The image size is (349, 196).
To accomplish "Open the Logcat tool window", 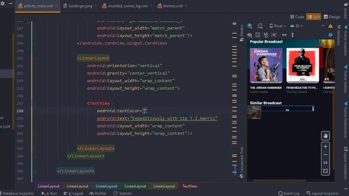I will 73,194.
